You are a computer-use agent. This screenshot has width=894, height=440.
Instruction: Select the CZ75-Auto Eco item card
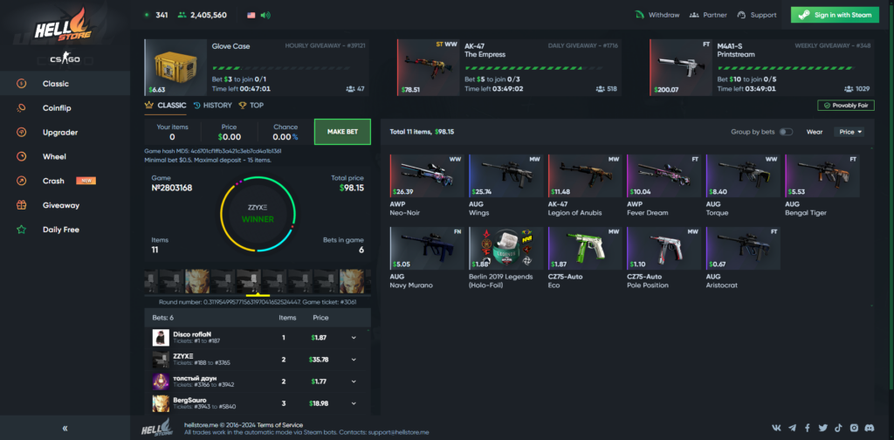(x=585, y=258)
